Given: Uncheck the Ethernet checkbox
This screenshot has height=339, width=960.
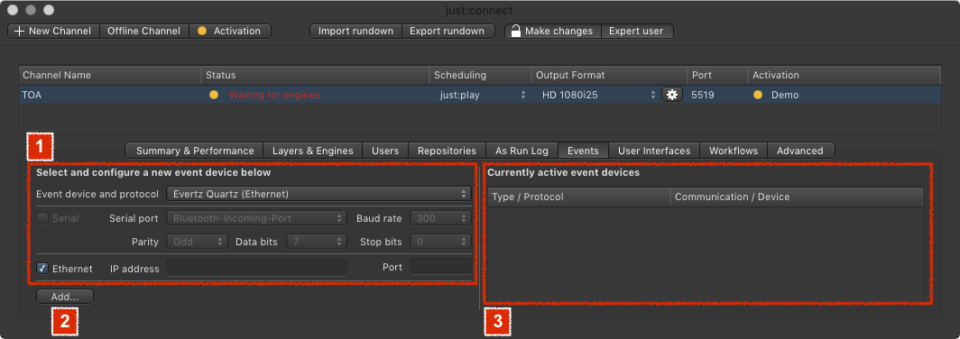Looking at the screenshot, I should 42,268.
